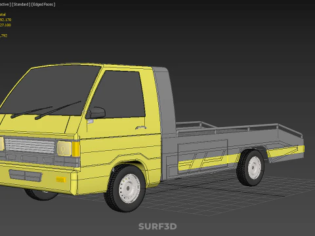Open the partly hidden Perspective viewport menu
Image resolution: width=315 pixels, height=236 pixels.
click(5, 5)
